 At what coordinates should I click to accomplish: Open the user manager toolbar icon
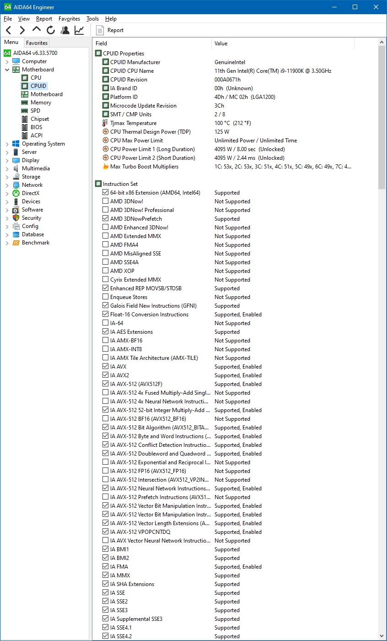65,30
